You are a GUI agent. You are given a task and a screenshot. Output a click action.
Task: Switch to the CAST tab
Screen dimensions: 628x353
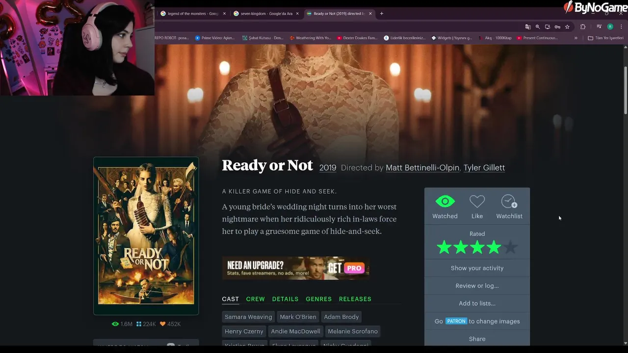click(230, 299)
